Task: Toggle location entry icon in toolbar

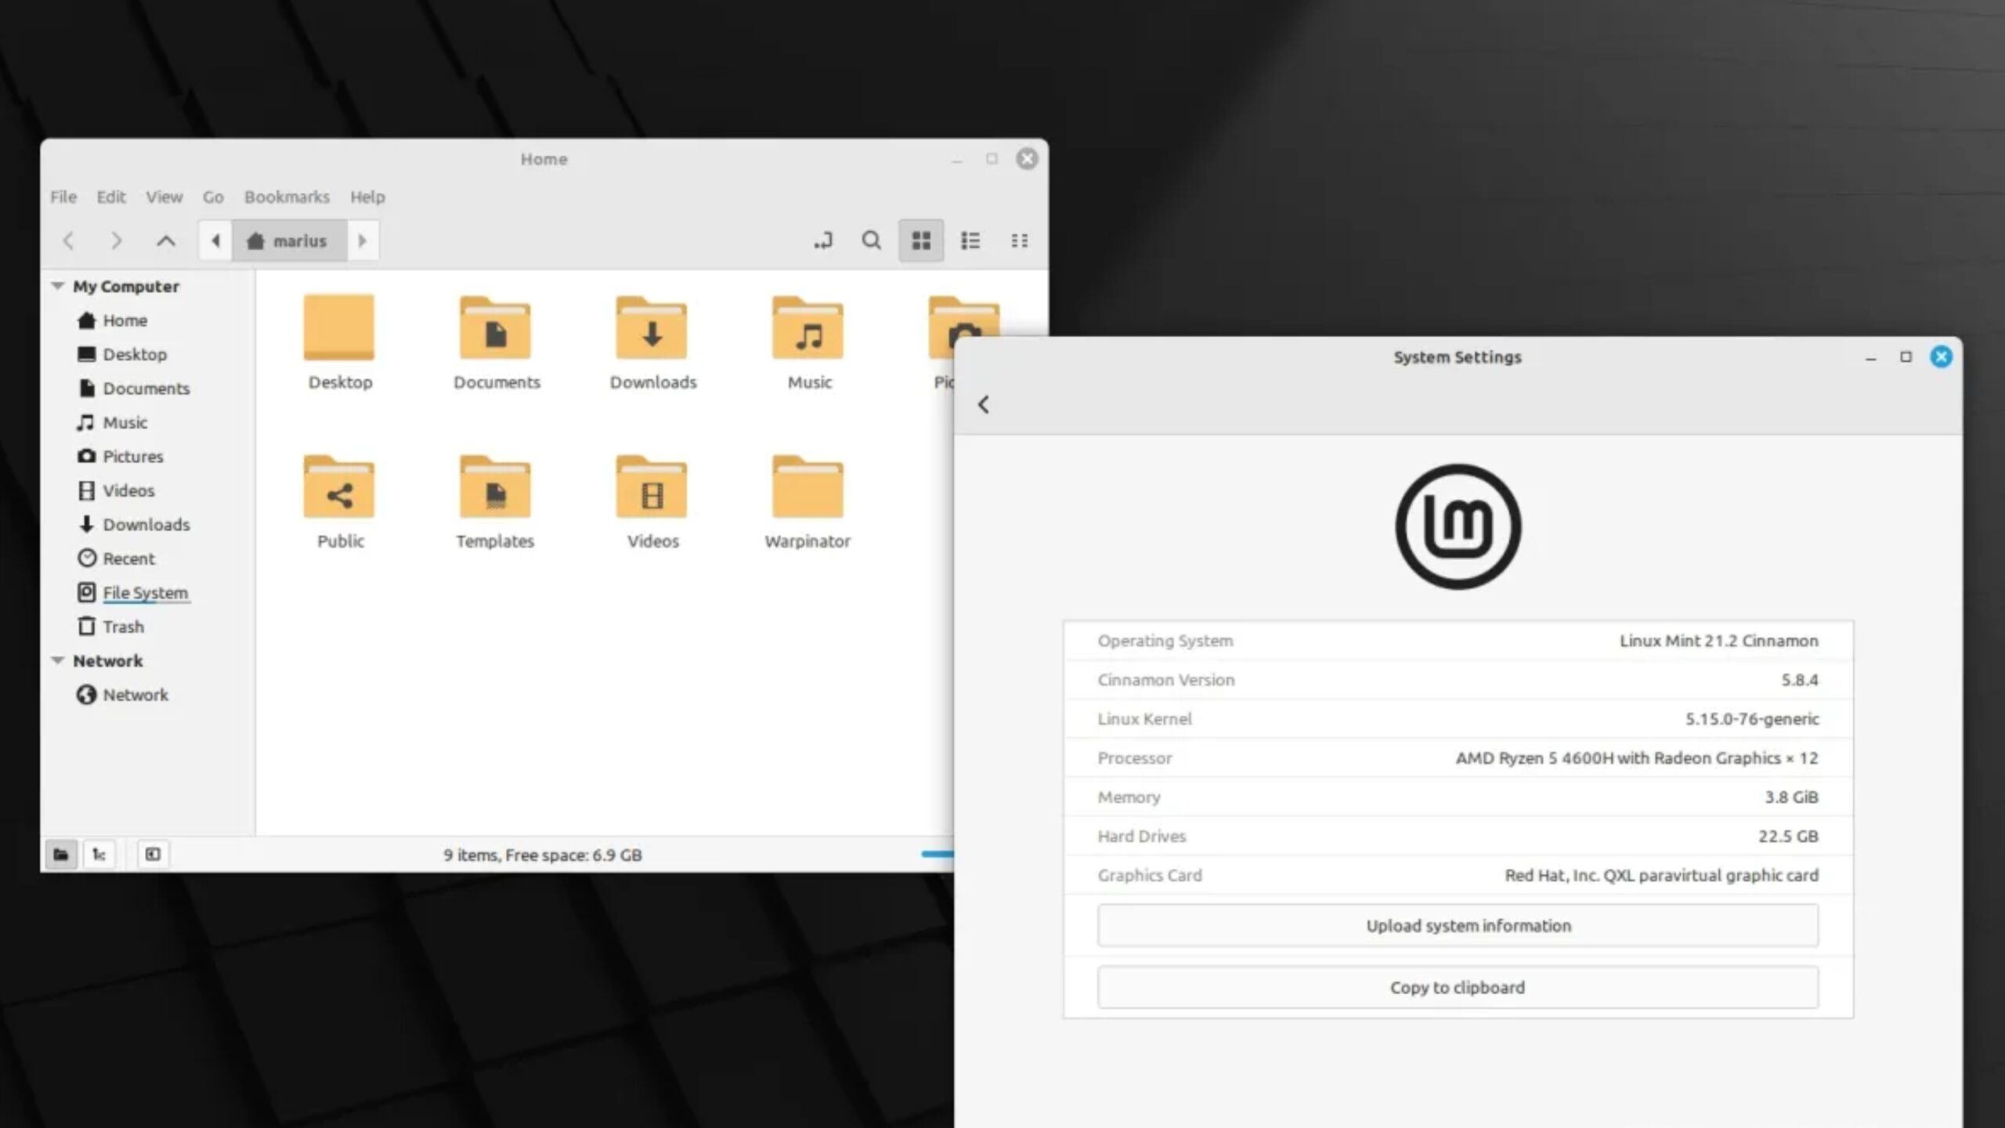Action: tap(823, 240)
